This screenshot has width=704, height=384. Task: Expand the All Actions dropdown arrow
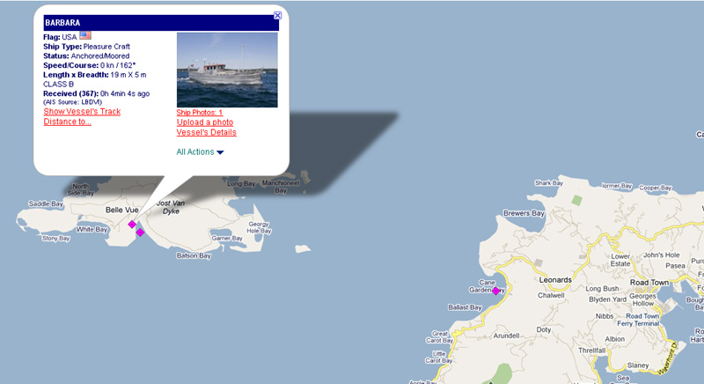pos(220,152)
